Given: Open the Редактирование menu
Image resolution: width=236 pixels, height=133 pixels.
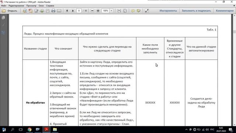Looking at the screenshot, I should pos(16,6).
